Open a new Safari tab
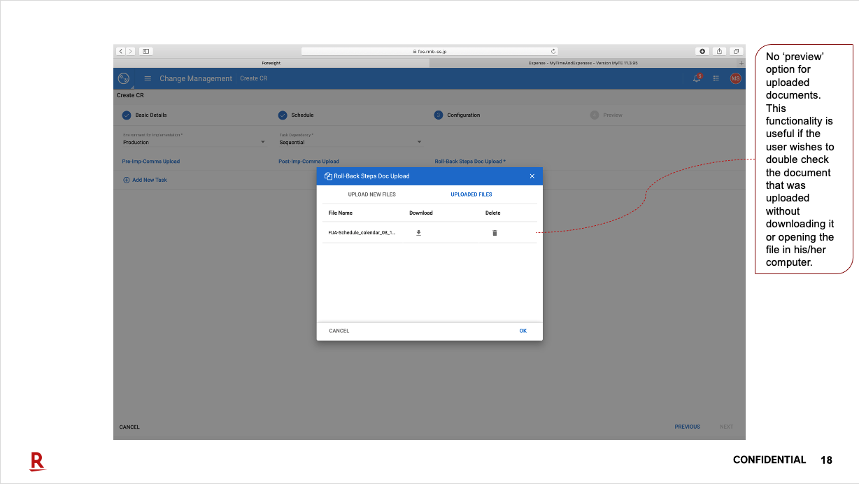 pyautogui.click(x=741, y=63)
